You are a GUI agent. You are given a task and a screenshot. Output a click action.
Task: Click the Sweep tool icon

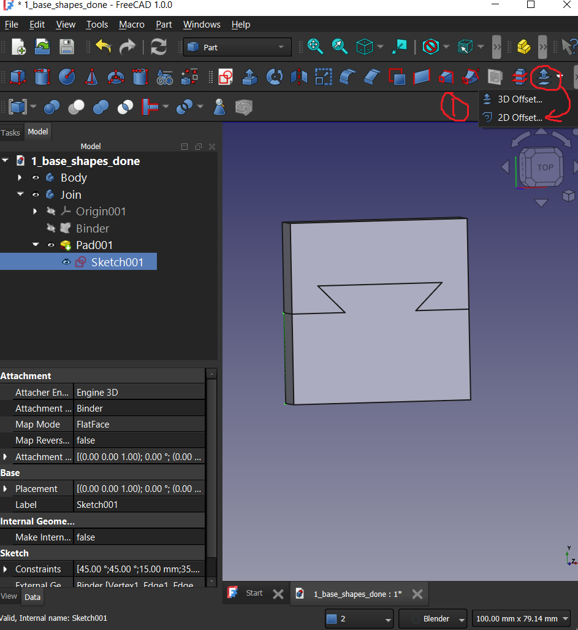pos(470,77)
